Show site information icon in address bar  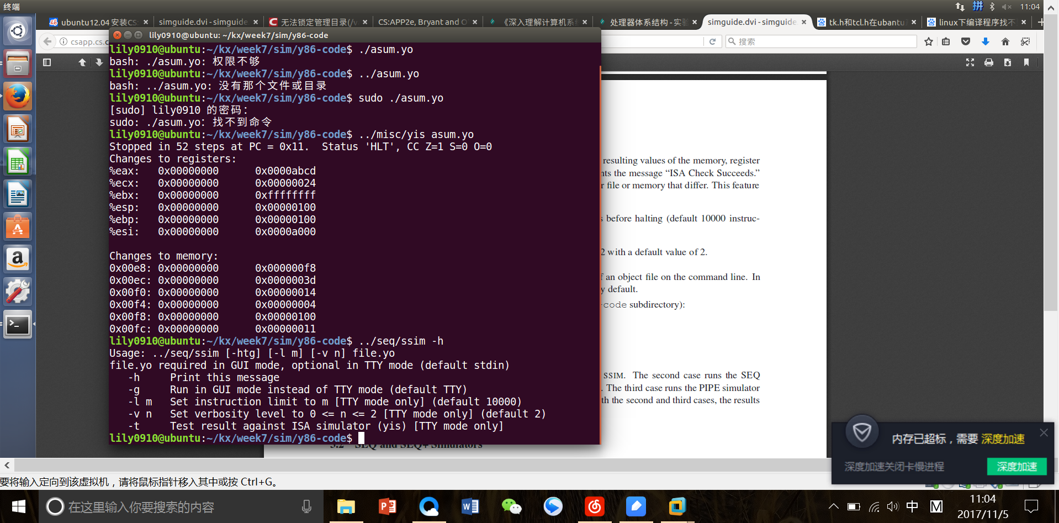pos(63,41)
